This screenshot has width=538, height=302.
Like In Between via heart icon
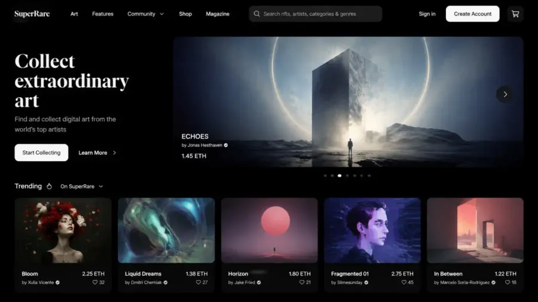click(507, 282)
